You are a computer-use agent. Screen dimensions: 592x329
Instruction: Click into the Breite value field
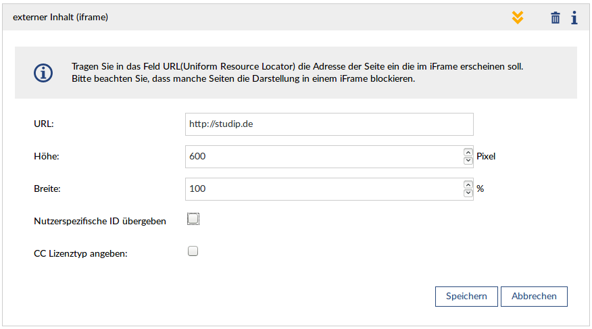click(323, 188)
